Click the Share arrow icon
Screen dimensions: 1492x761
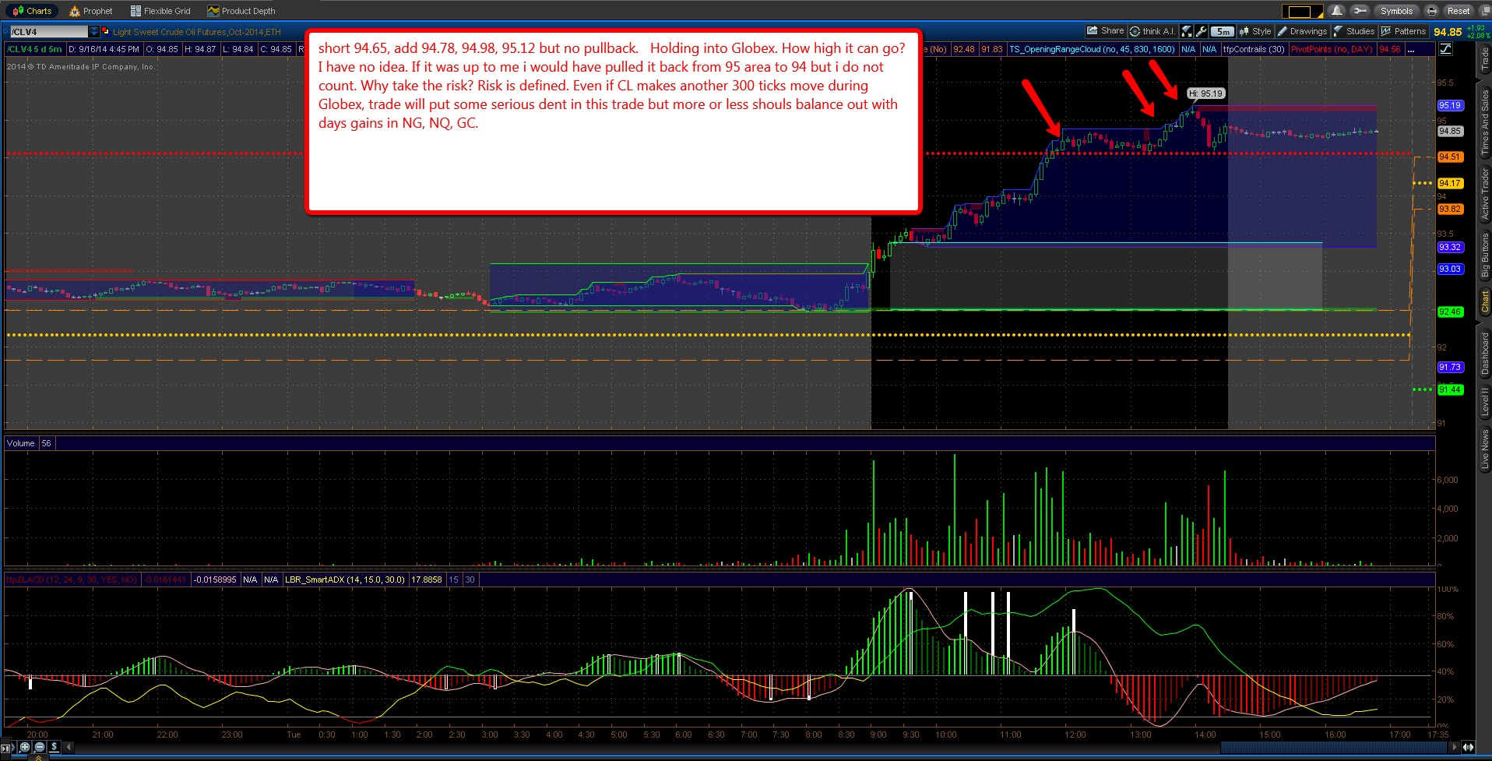(1093, 31)
